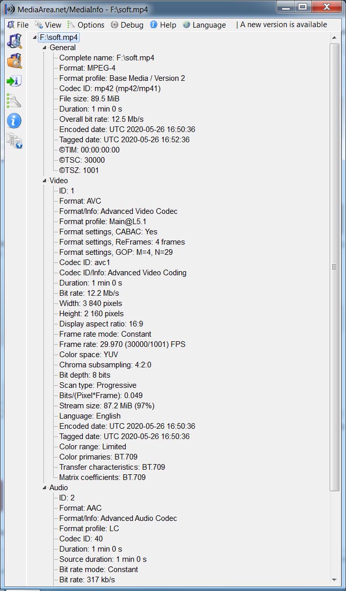346x591 pixels.
Task: Select 'Matrix coefficients: BT.709' row
Action: click(x=102, y=477)
